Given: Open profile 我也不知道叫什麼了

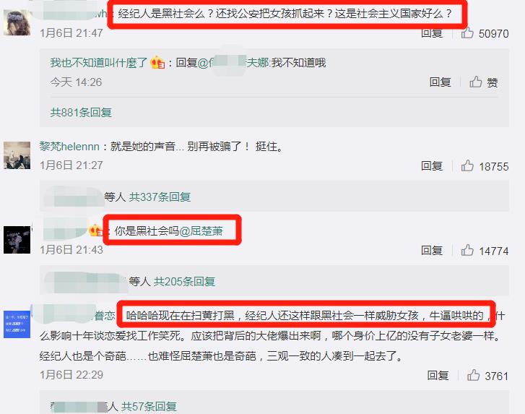Looking at the screenshot, I should pos(99,63).
